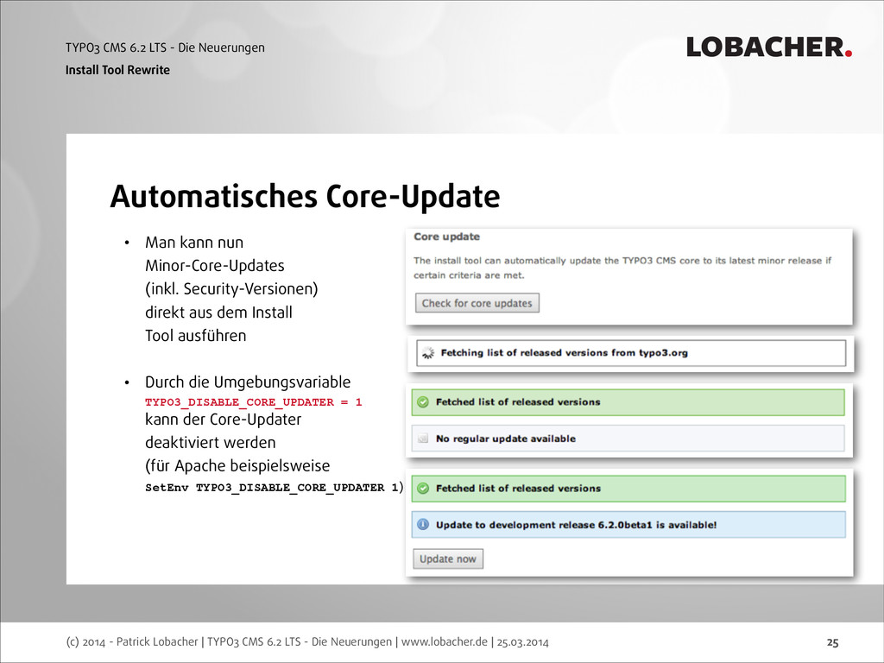Image resolution: width=884 pixels, height=663 pixels.
Task: Click the Automatisches Core-Update title
Action: pos(305,196)
